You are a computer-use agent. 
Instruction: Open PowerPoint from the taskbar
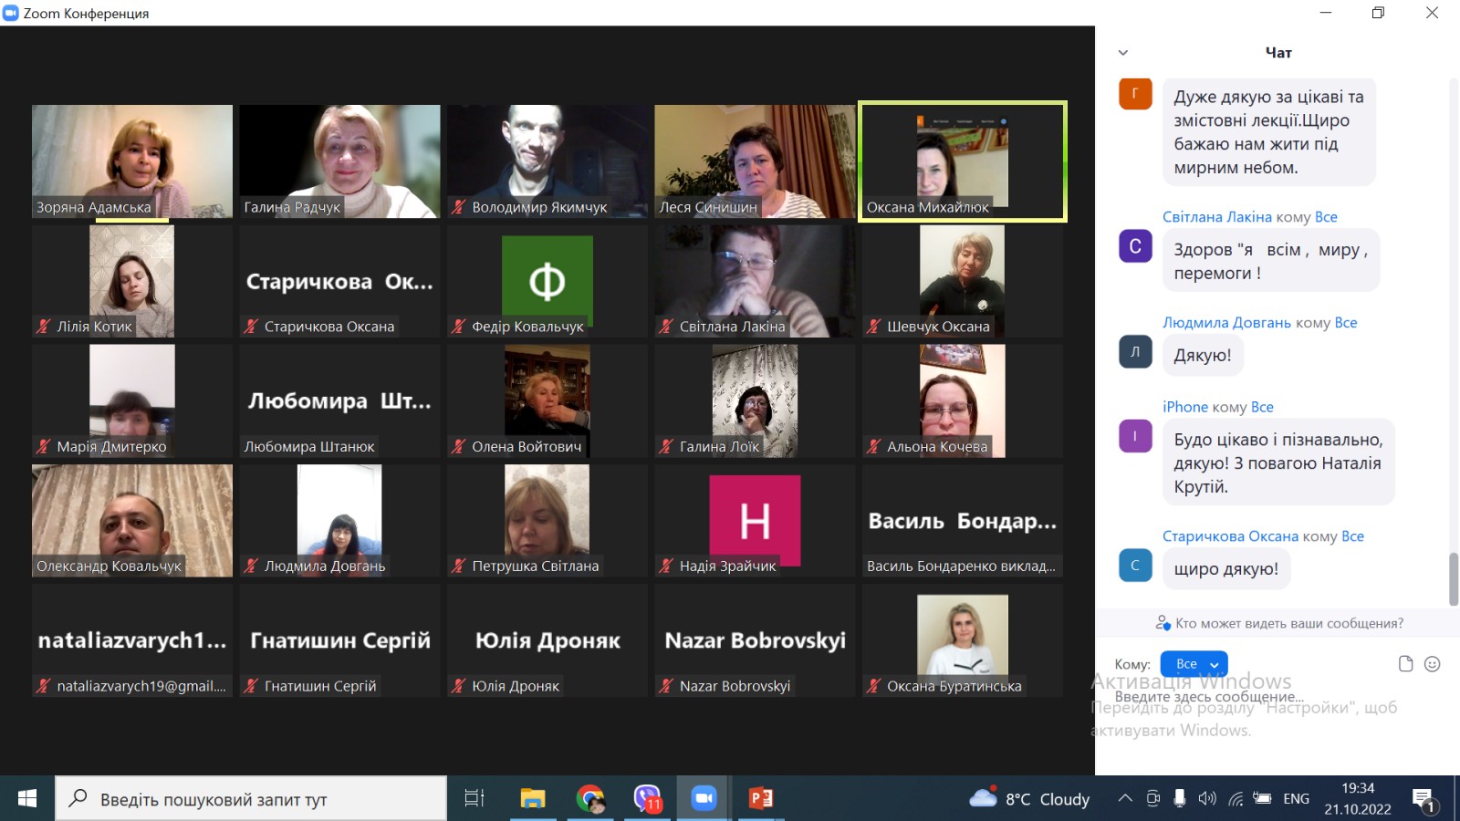tap(760, 799)
